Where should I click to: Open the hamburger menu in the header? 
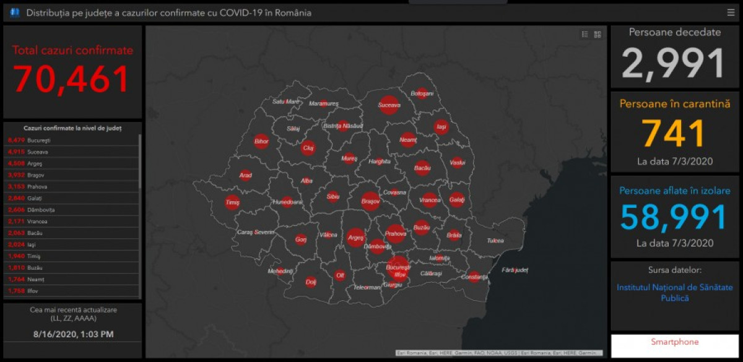coord(731,12)
